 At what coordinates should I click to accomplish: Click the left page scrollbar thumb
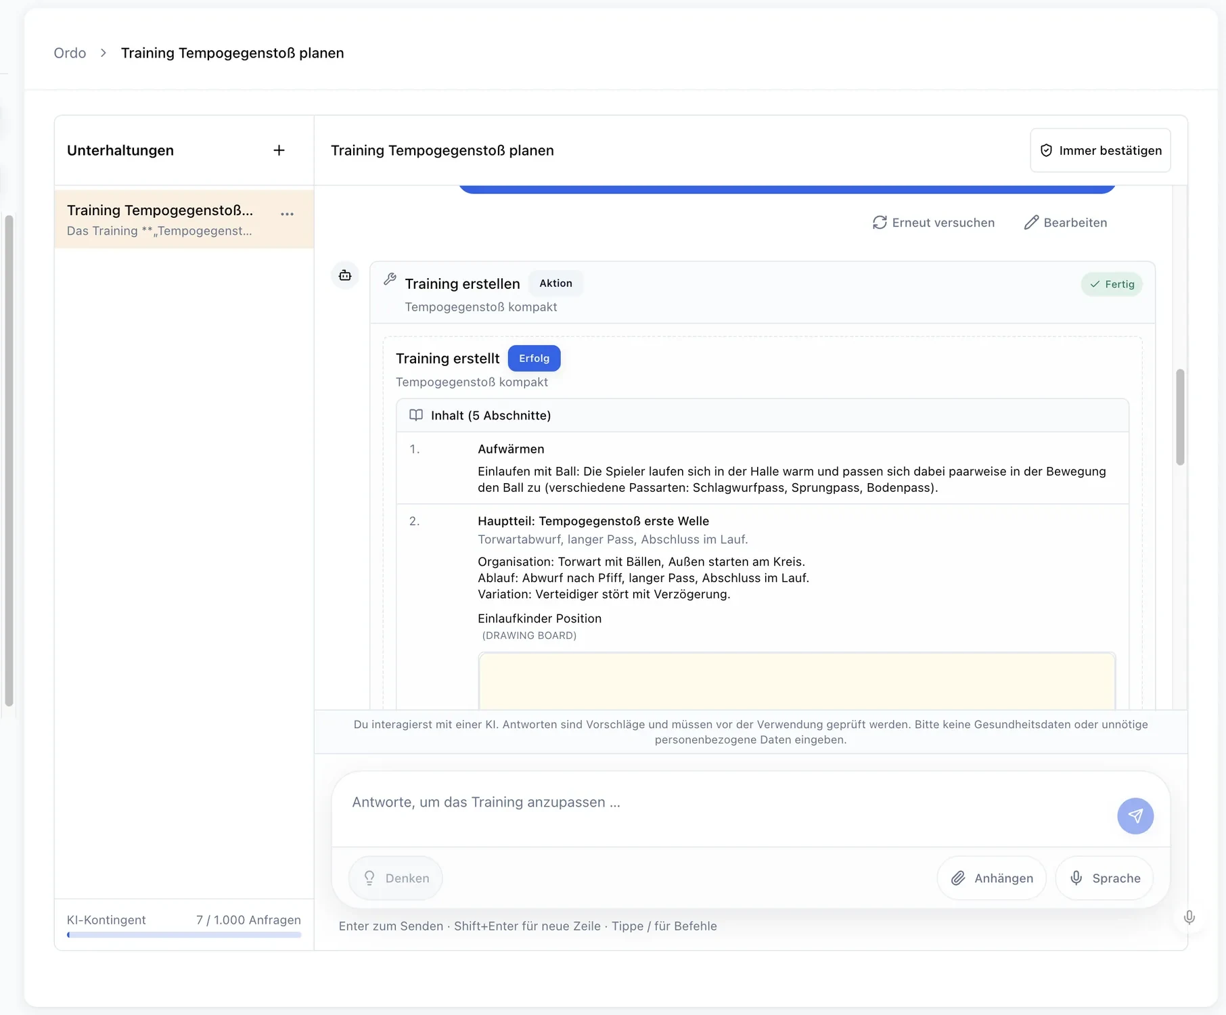coord(9,461)
